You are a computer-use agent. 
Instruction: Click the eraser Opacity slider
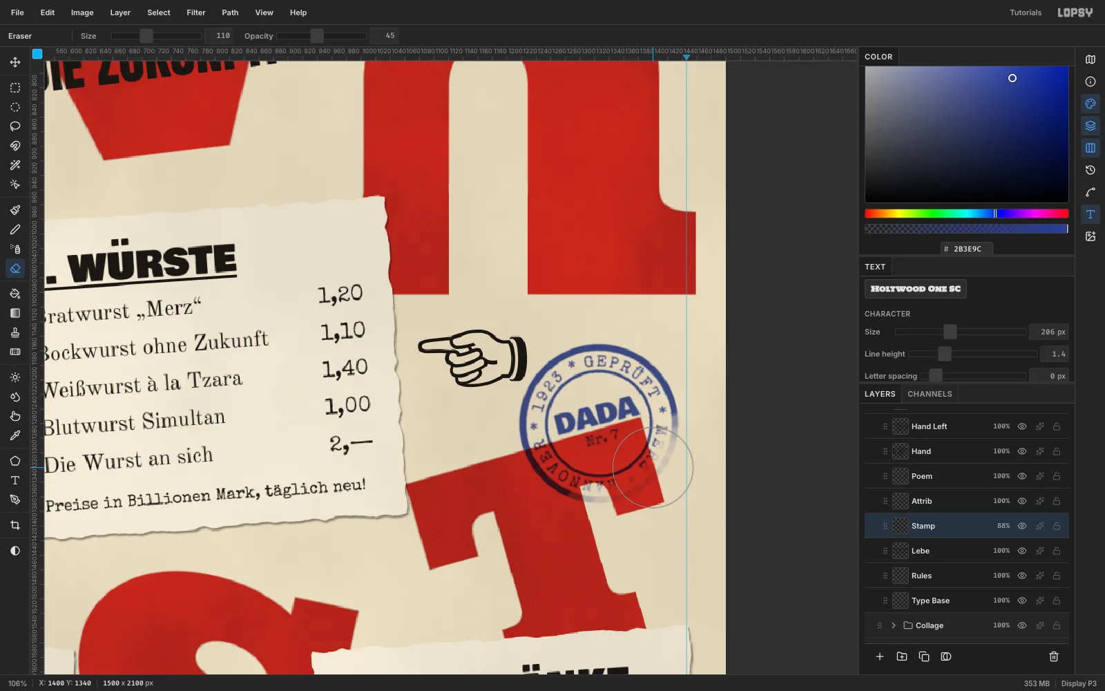coord(322,36)
